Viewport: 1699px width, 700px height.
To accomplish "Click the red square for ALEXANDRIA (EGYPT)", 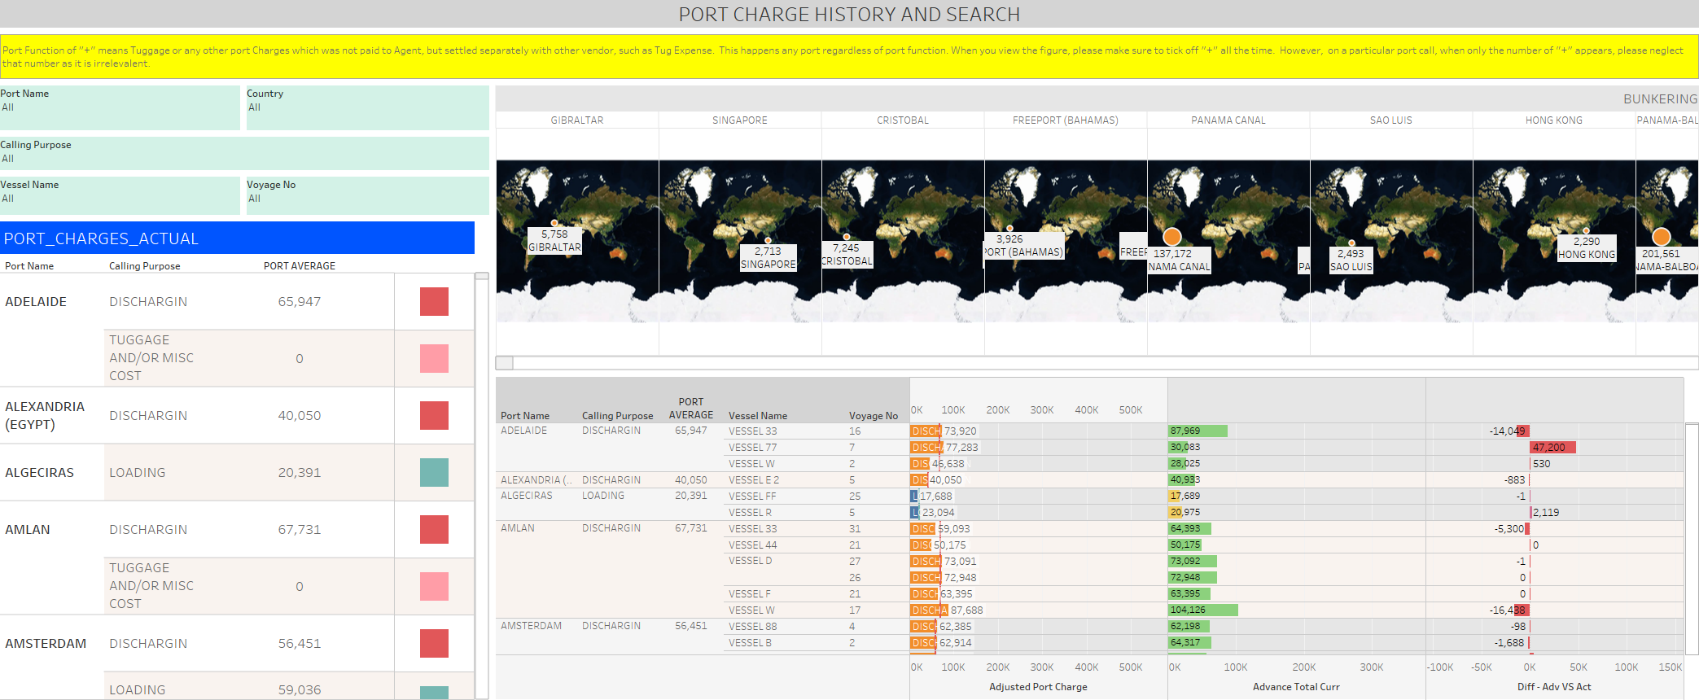I will pyautogui.click(x=434, y=415).
